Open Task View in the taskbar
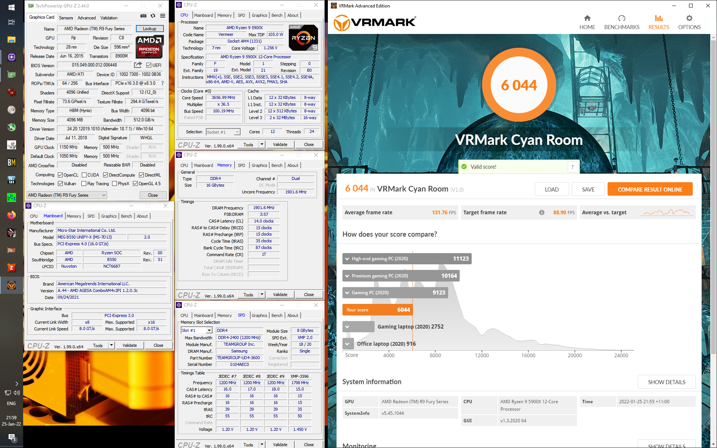This screenshot has height=448, width=717. 12,22
